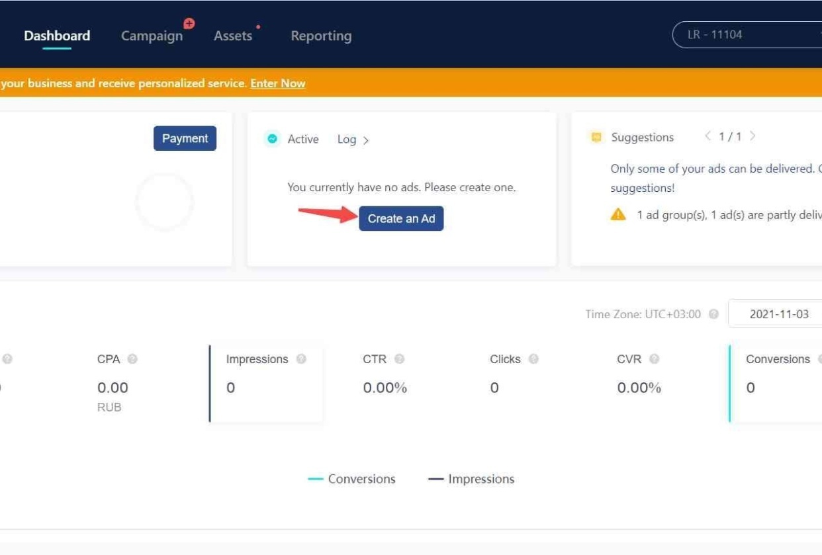Click the Create an Ad button
This screenshot has width=822, height=555.
(401, 218)
